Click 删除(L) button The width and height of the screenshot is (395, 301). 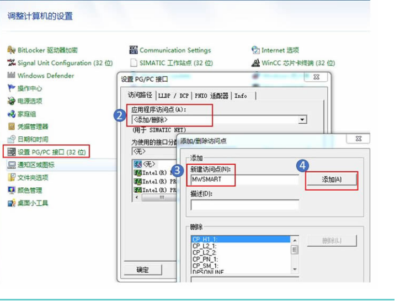pyautogui.click(x=332, y=241)
